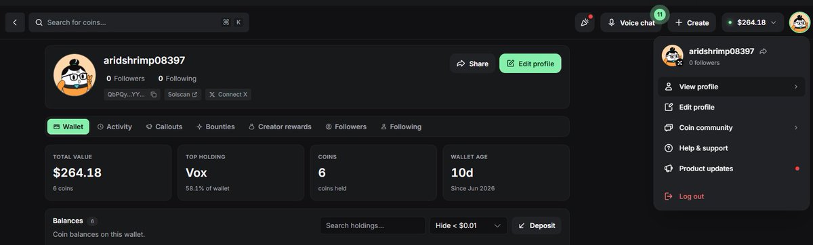Screen dimensions: 813x245
Task: Open Product updates
Action: coord(732,168)
